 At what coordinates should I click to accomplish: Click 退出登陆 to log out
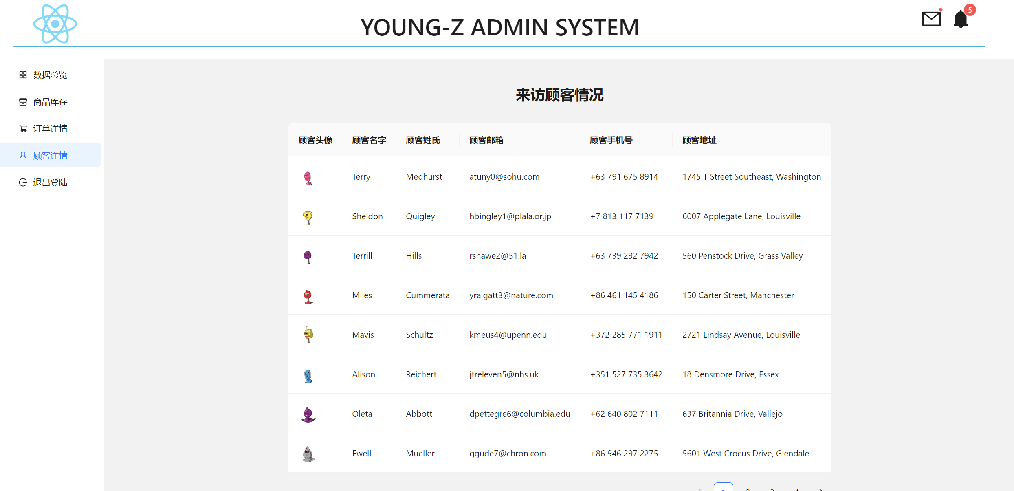pos(50,183)
